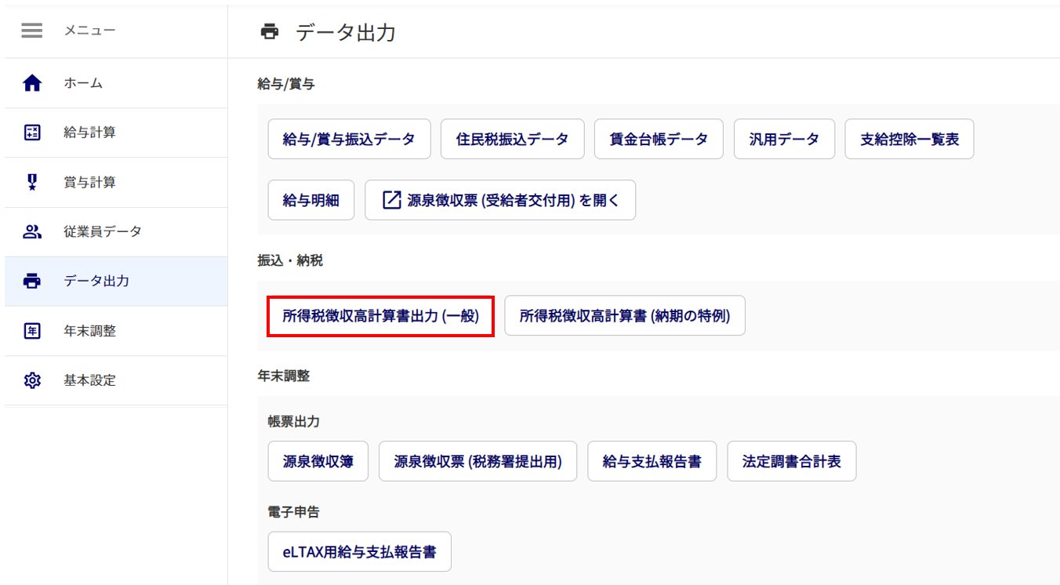Click the external-link icon on the 源泉徴収票 button

click(391, 200)
